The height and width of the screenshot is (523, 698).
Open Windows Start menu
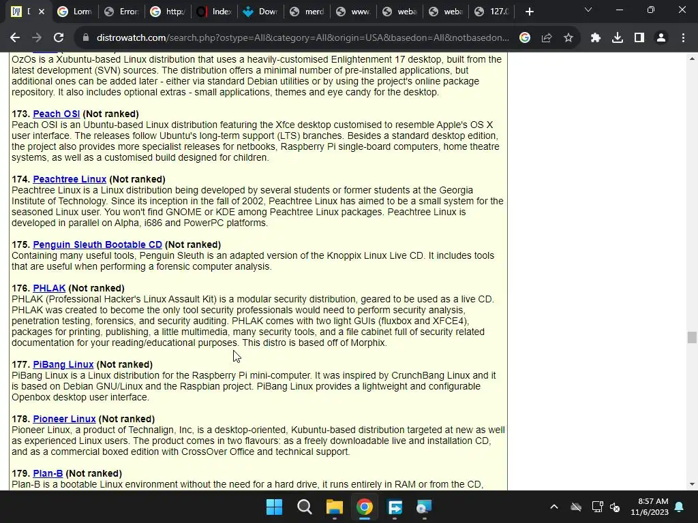pyautogui.click(x=274, y=507)
